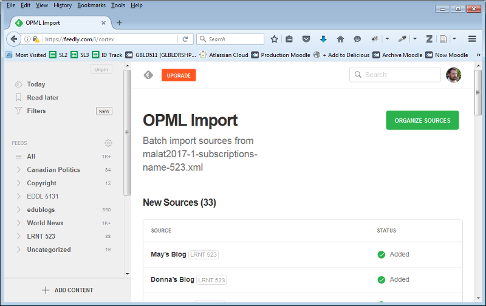Click the Feedly search field
This screenshot has height=306, width=486.
395,75
